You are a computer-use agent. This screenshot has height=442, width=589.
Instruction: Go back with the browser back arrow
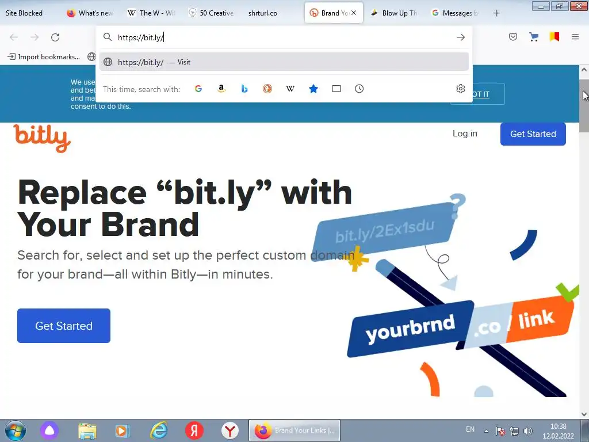tap(14, 37)
